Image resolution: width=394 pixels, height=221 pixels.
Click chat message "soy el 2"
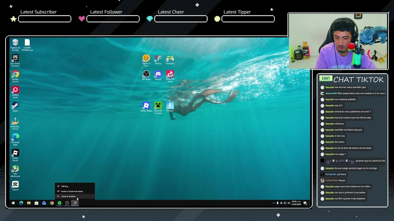point(338,105)
